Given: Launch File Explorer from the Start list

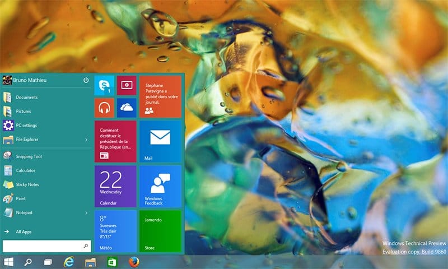Looking at the screenshot, I should [43, 139].
